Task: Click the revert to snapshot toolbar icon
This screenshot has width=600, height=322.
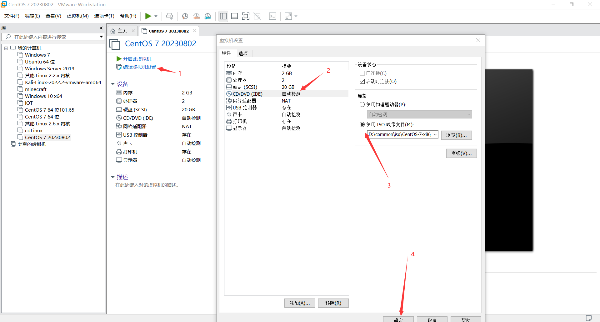Action: pos(196,16)
